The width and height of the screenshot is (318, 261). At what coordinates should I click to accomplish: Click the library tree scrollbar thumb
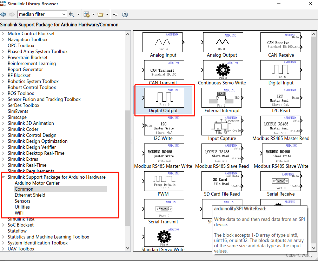[x=127, y=168]
